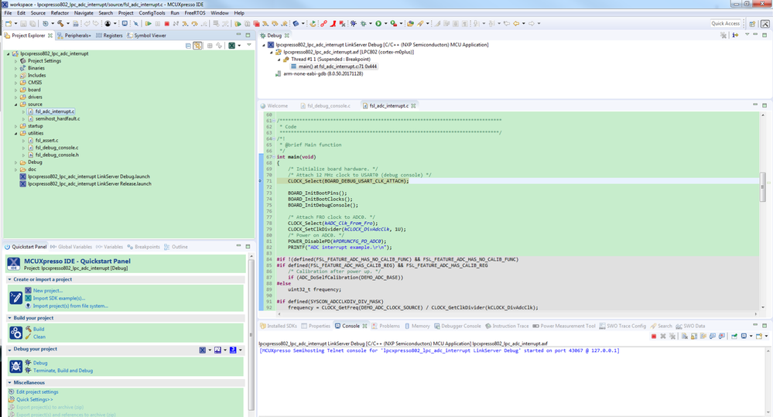
Task: Click Import SDK example(s)... link
Action: click(x=59, y=298)
